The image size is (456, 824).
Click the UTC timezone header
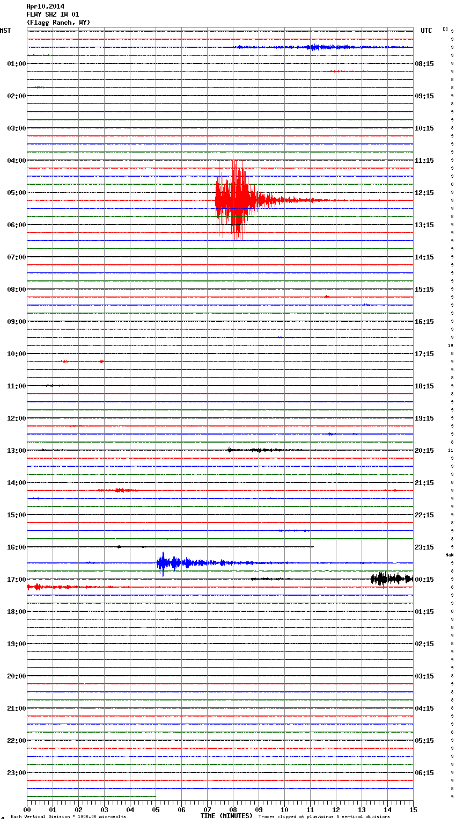pyautogui.click(x=426, y=31)
